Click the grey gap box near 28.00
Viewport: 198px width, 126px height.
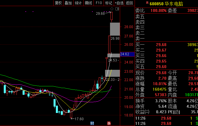(115, 29)
